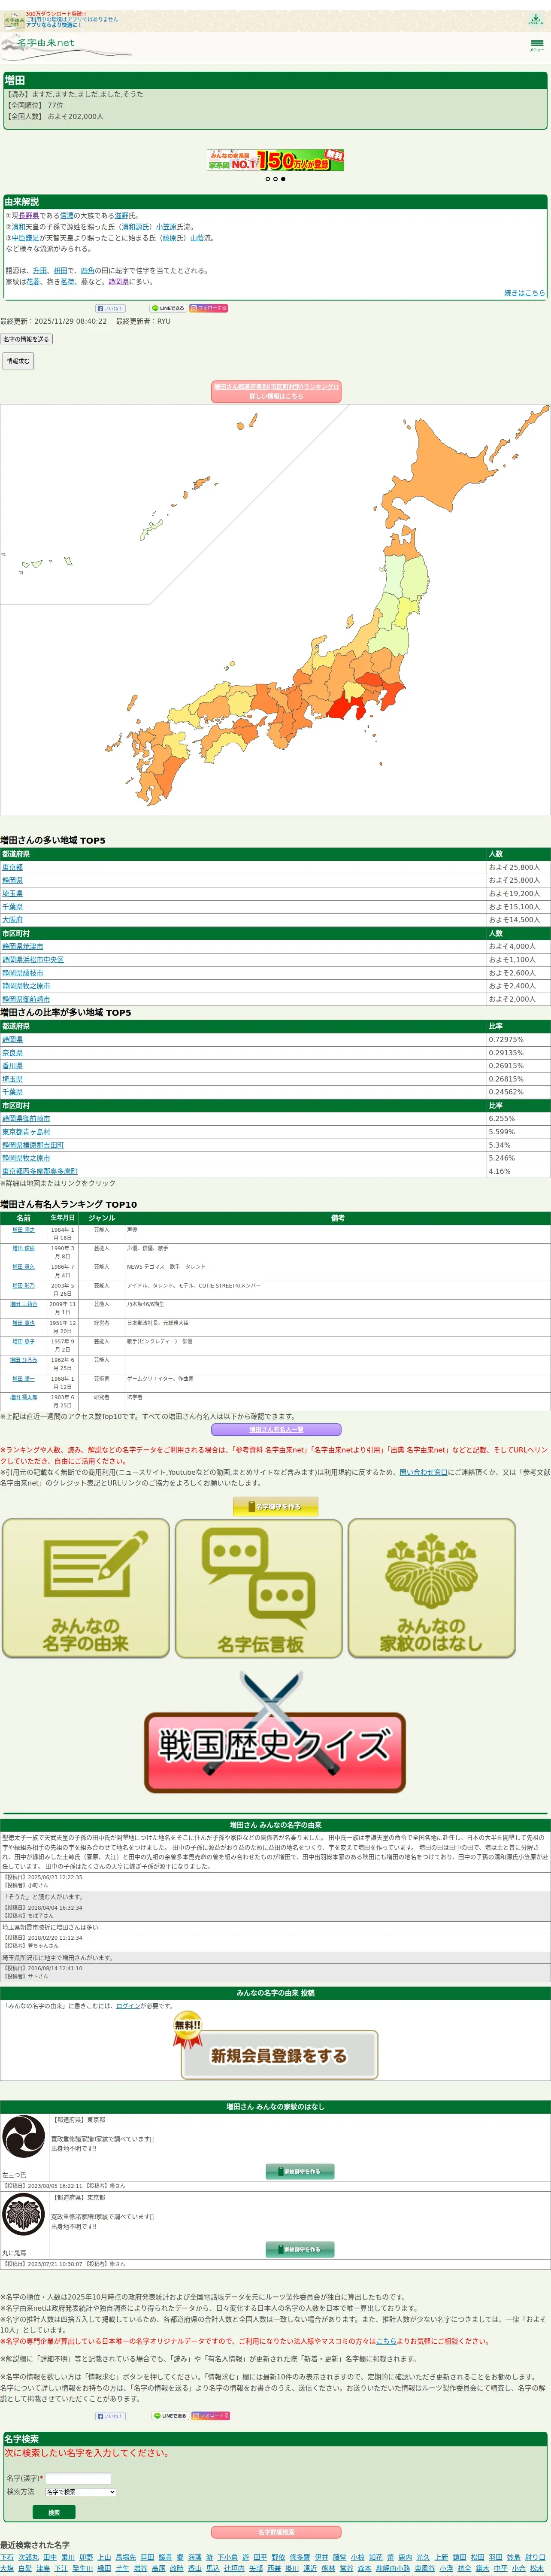Click the 名字の情報を送る button
The width and height of the screenshot is (551, 2576).
26,339
